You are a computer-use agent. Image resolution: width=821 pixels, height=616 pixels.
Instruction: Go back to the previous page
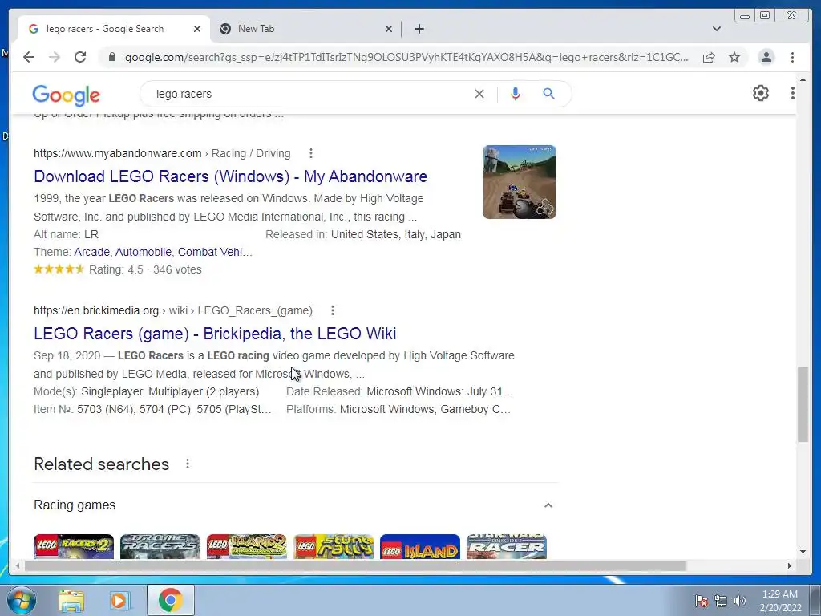[29, 57]
